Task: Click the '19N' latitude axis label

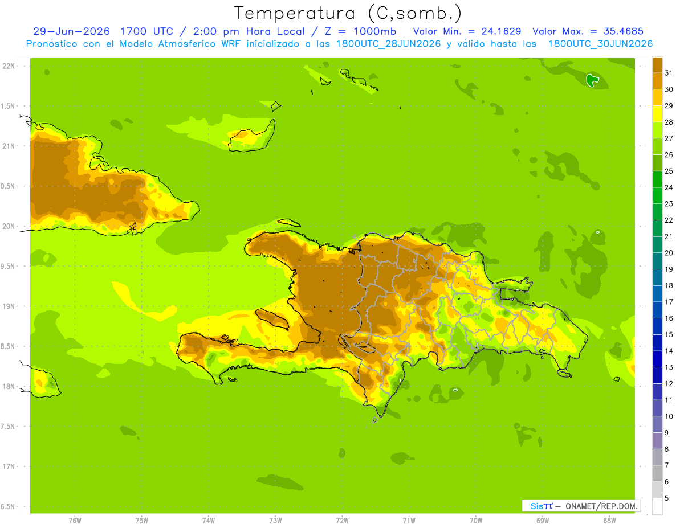Action: (9, 306)
